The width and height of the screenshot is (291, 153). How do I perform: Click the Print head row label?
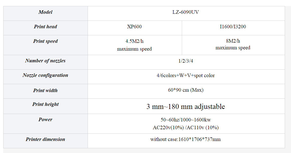[x=45, y=27]
